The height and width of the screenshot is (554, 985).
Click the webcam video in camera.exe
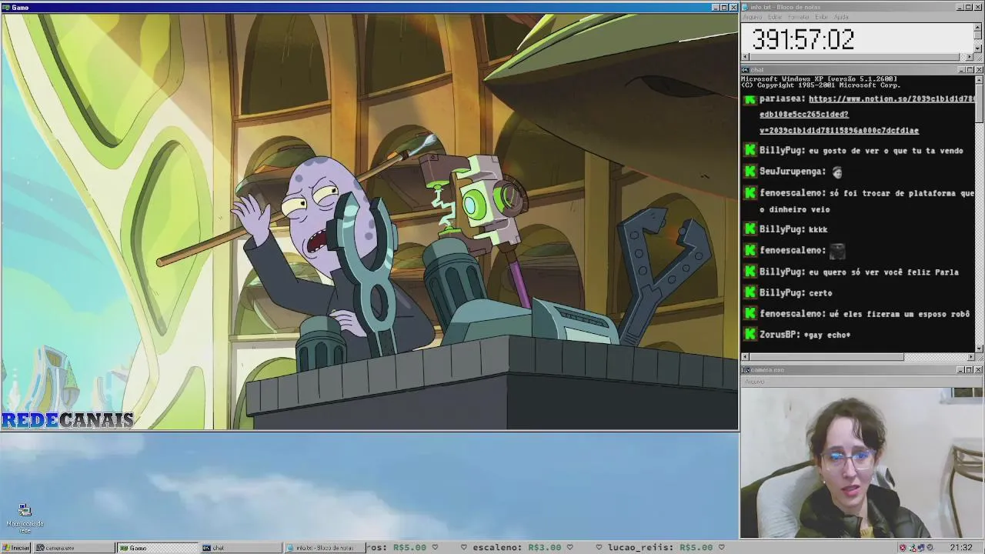point(862,462)
